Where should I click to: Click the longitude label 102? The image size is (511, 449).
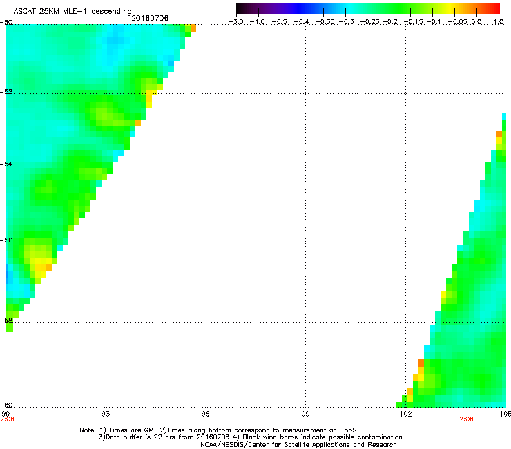(406, 414)
